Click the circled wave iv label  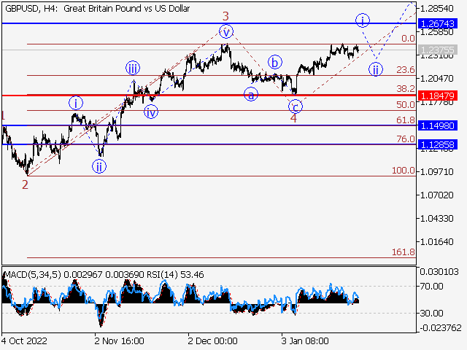click(x=150, y=112)
